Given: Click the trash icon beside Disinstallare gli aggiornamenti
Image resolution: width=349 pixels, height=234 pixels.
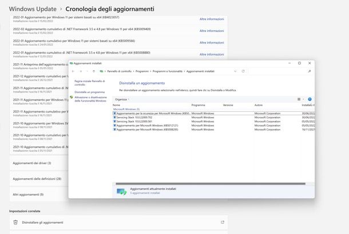Looking at the screenshot, I should [15, 222].
